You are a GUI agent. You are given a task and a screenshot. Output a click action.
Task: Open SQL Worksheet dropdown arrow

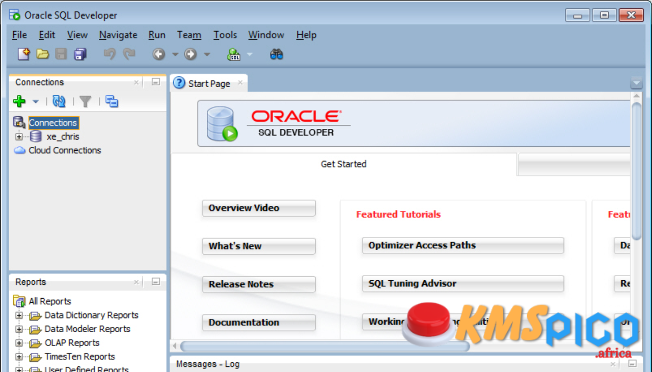250,55
